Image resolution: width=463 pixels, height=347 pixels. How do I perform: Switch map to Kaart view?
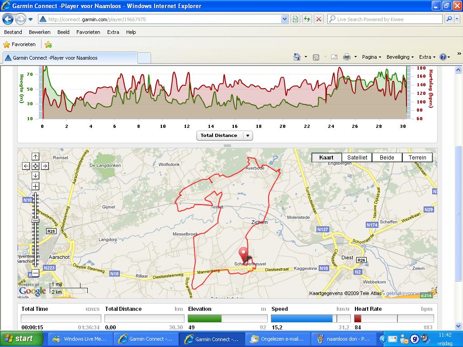326,158
